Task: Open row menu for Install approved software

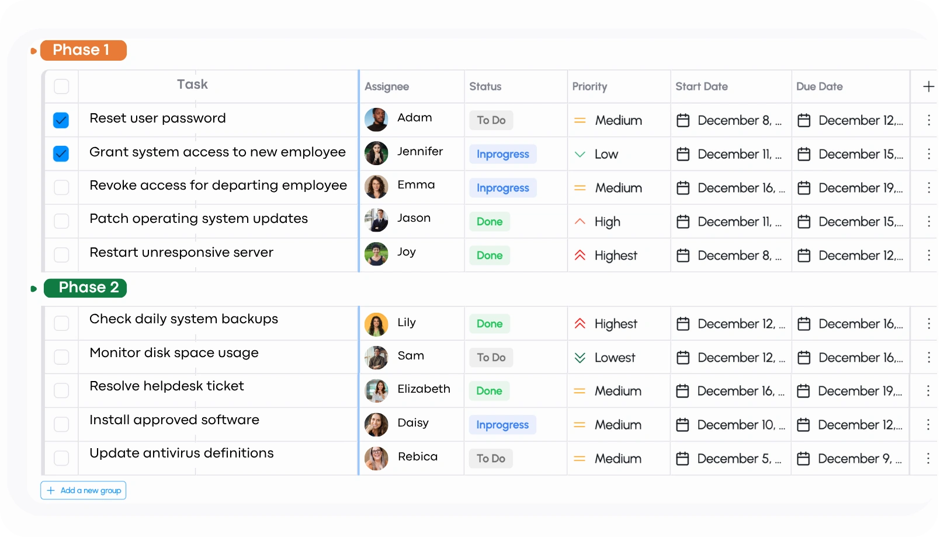Action: click(928, 425)
